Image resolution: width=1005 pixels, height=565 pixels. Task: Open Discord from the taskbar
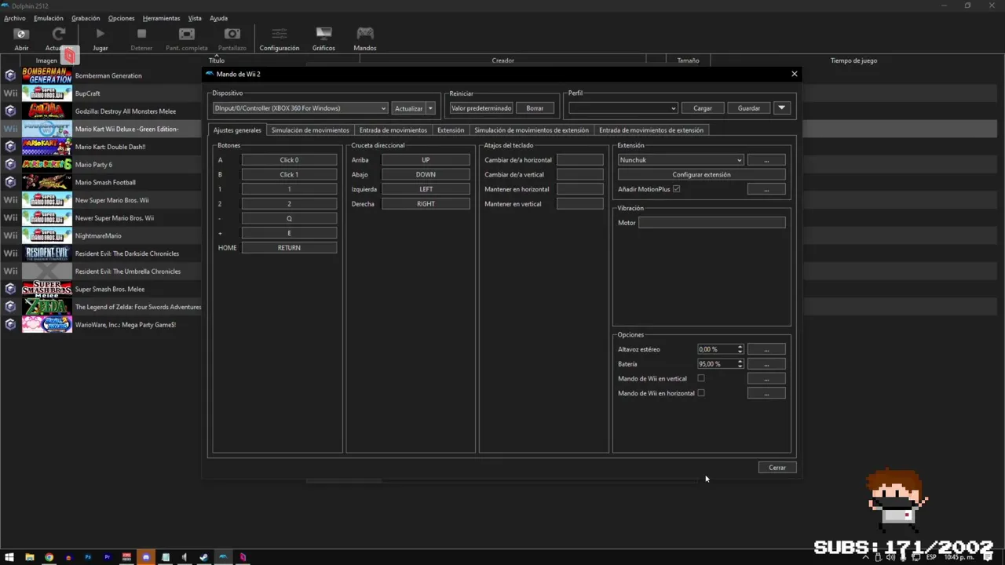[145, 557]
